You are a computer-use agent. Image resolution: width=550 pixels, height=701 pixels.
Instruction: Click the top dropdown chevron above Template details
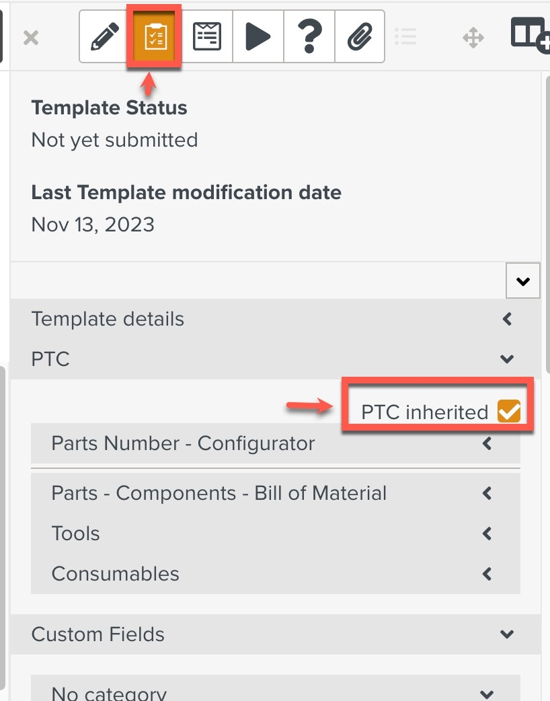click(522, 281)
